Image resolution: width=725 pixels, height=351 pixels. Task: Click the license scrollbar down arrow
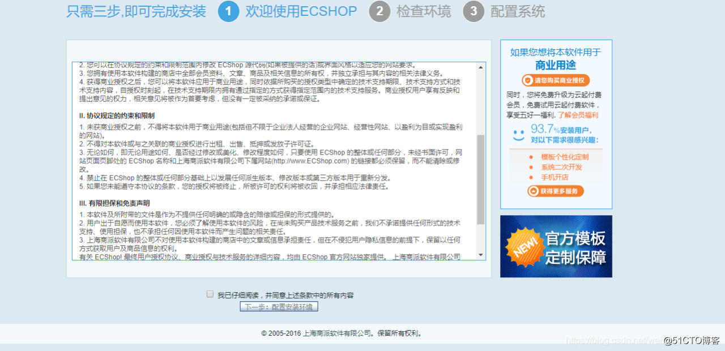click(x=481, y=254)
